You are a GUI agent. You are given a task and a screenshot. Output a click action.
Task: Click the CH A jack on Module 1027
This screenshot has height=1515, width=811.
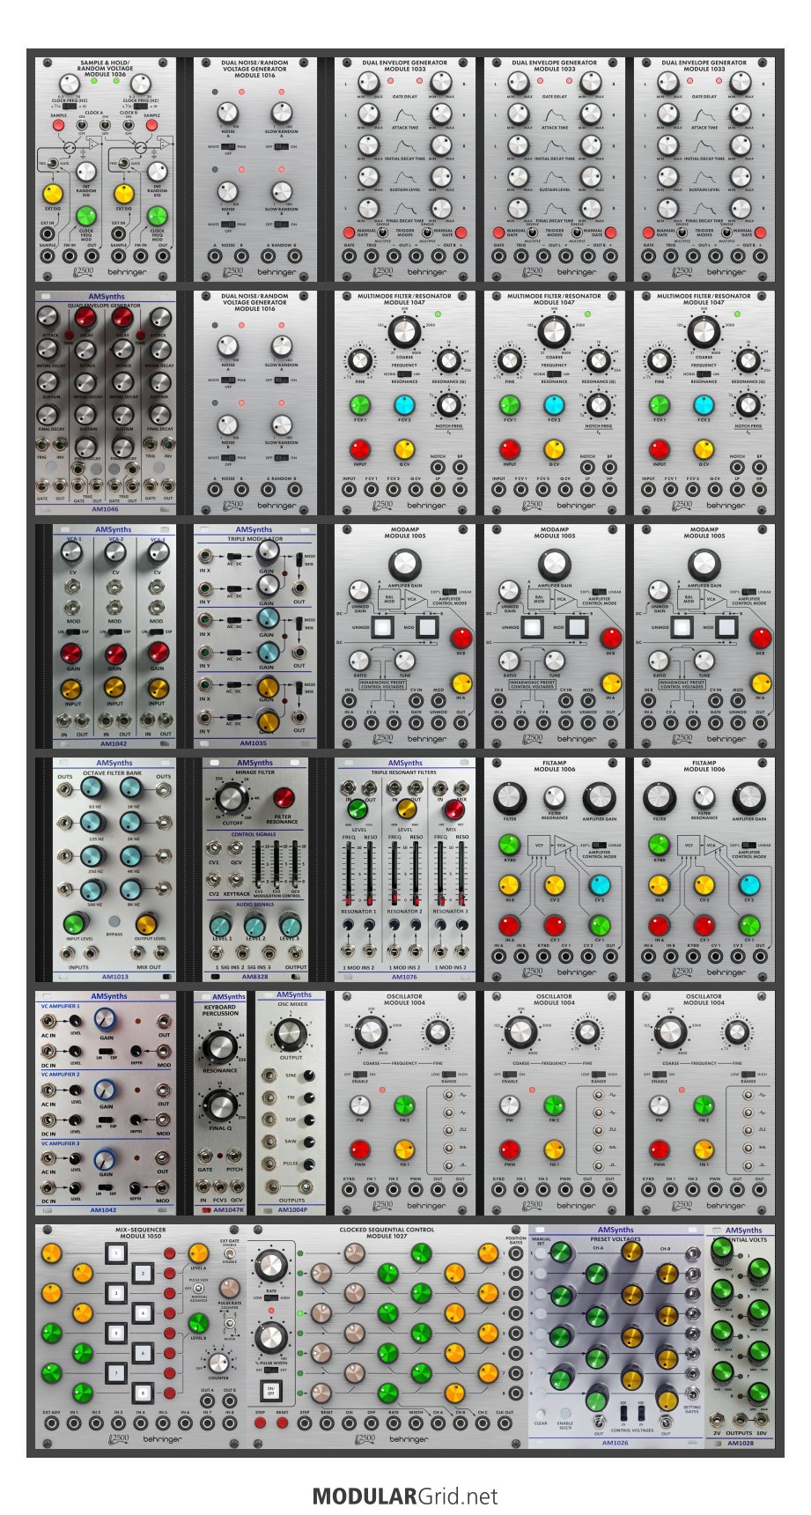438,1423
